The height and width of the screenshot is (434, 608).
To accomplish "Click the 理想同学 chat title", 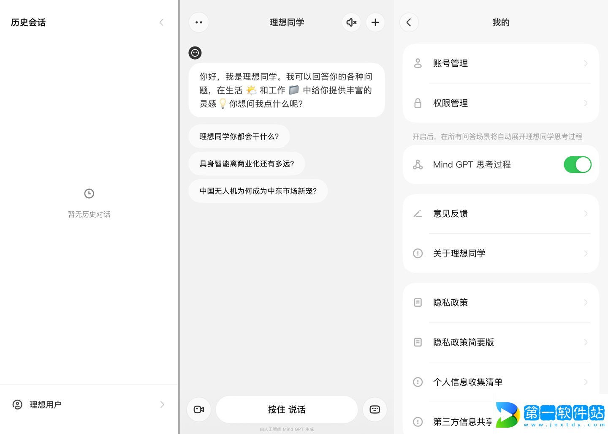I will click(287, 22).
